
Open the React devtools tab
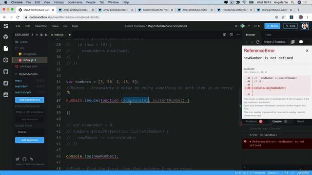pos(300,122)
